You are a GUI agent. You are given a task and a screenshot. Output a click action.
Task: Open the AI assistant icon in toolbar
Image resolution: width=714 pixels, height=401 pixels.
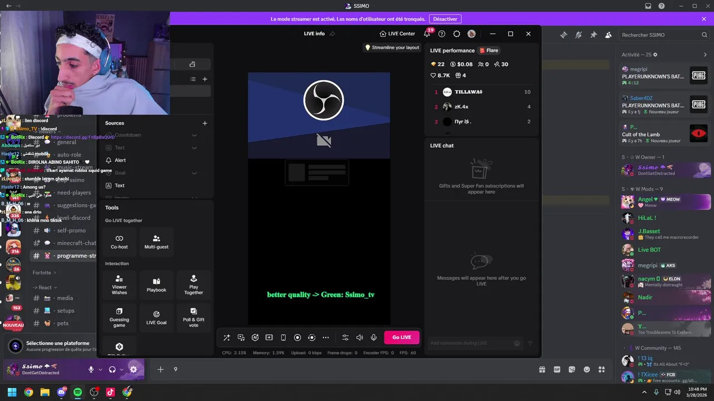tap(255, 338)
